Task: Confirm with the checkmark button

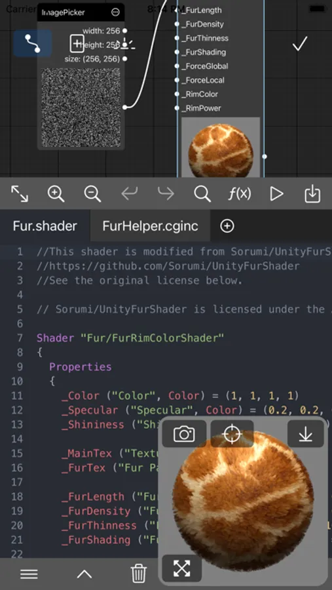Action: [300, 44]
